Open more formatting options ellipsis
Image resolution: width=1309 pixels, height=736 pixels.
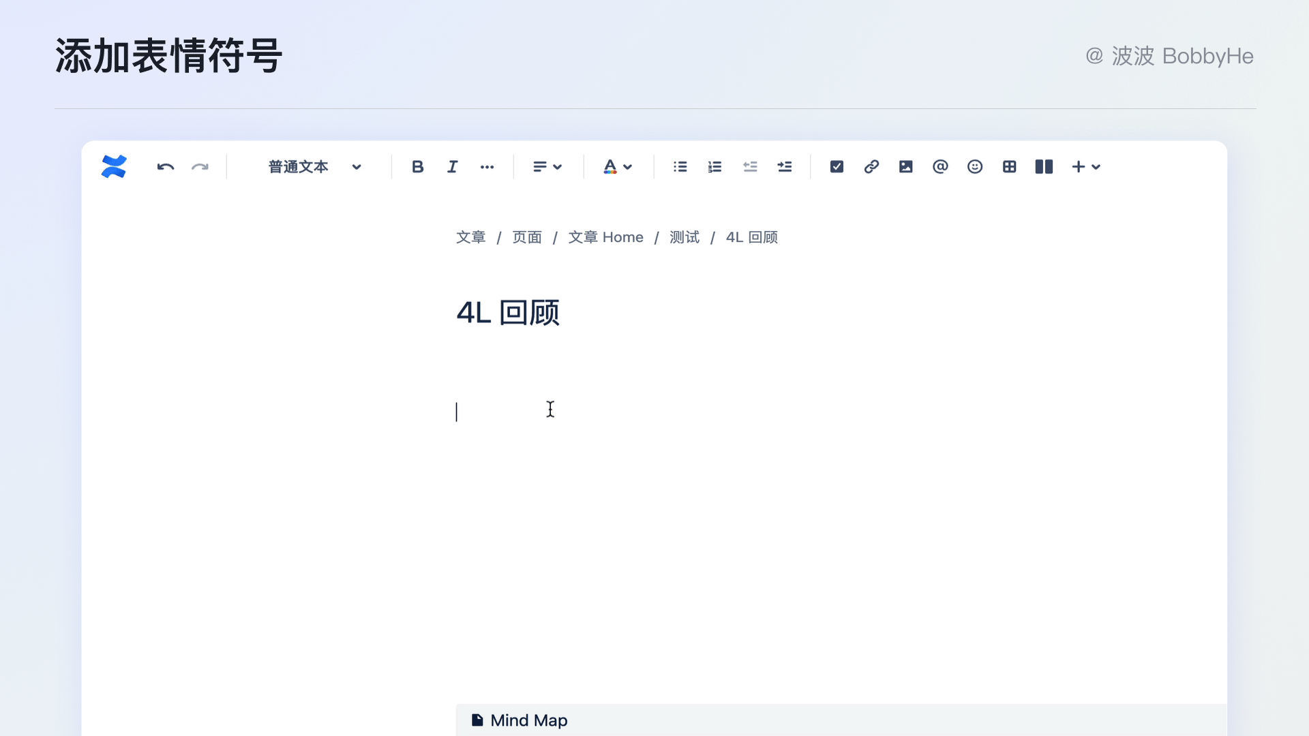[x=487, y=167]
